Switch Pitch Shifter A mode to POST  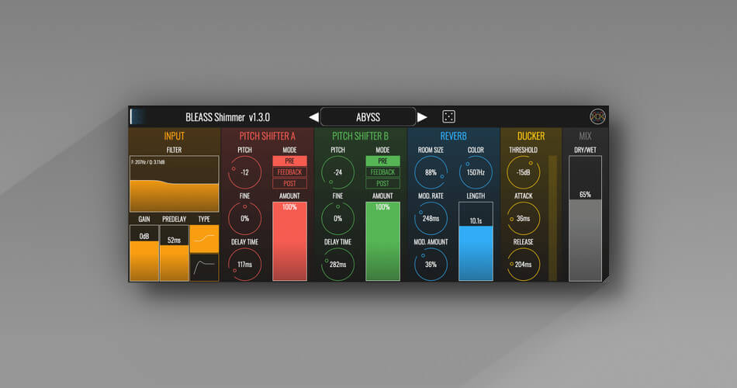pyautogui.click(x=289, y=183)
